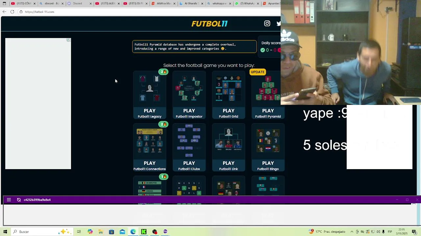Click the site lock icon in address bar

point(21,12)
